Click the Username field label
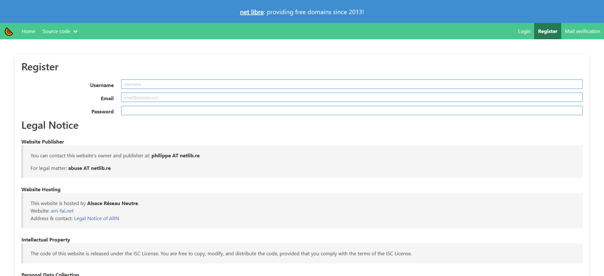 (102, 85)
